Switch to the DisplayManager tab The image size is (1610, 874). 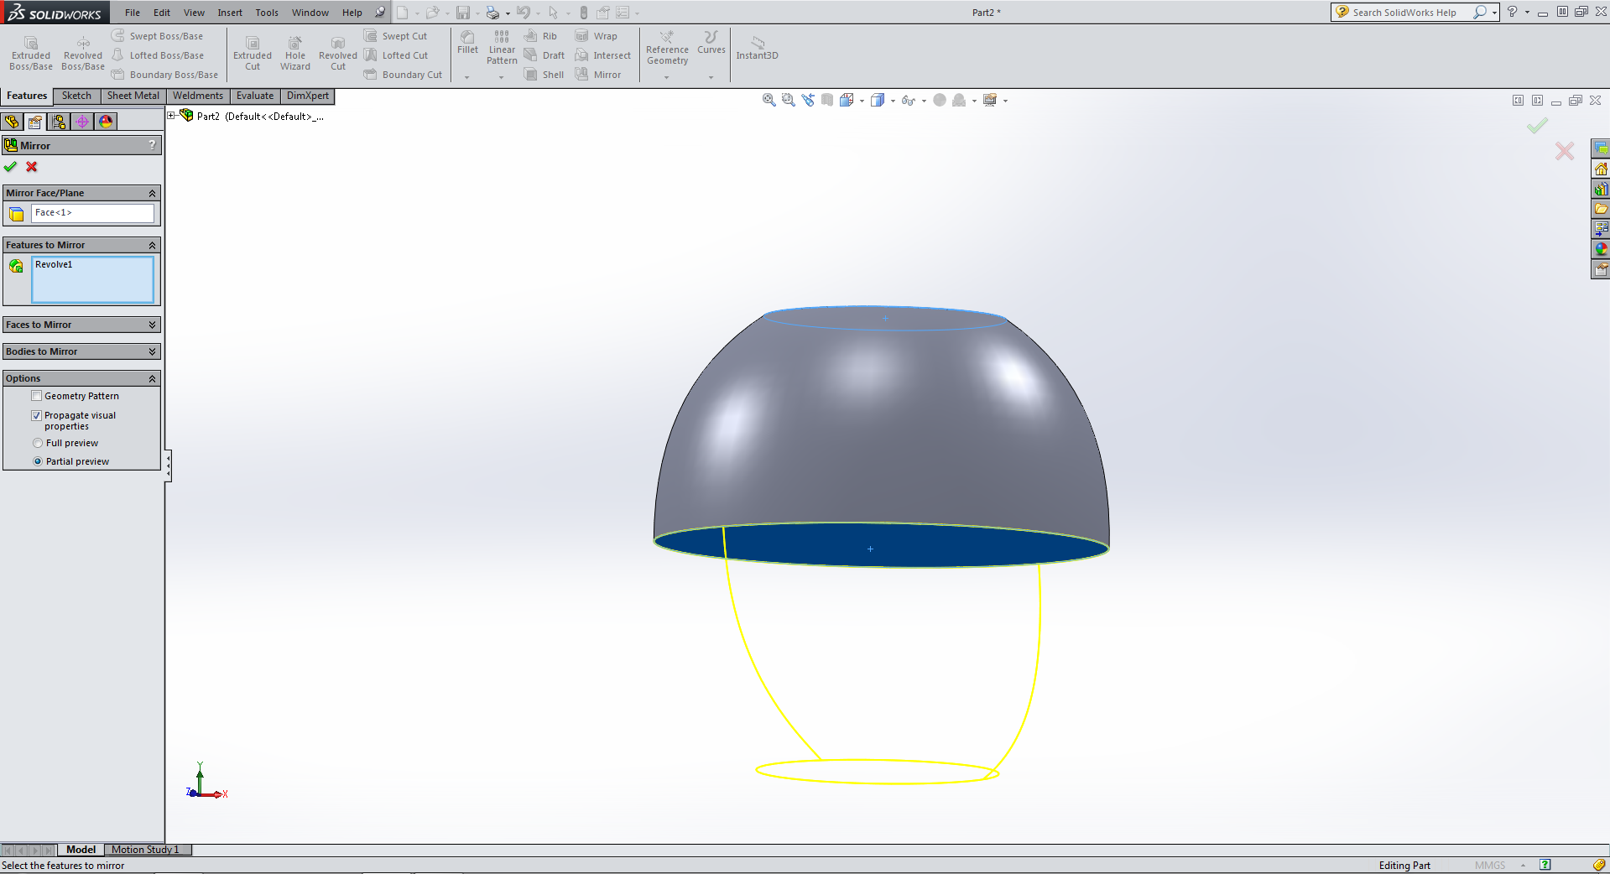tap(106, 122)
